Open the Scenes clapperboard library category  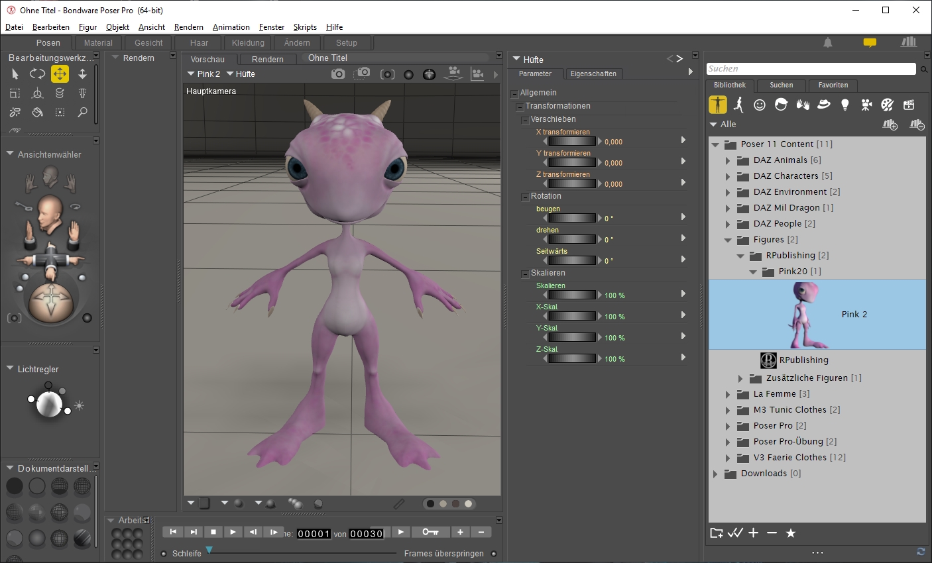pyautogui.click(x=909, y=105)
